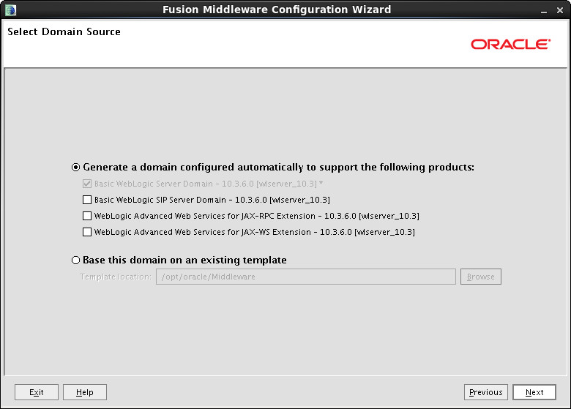Click the Select Domain Source heading

click(x=64, y=31)
